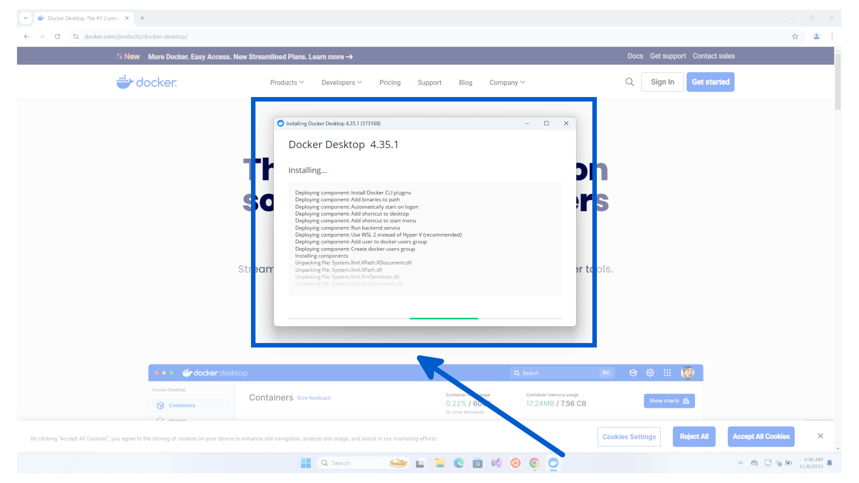This screenshot has height=483, width=859.
Task: Click the user avatar in Docker Desktop header
Action: coord(688,373)
